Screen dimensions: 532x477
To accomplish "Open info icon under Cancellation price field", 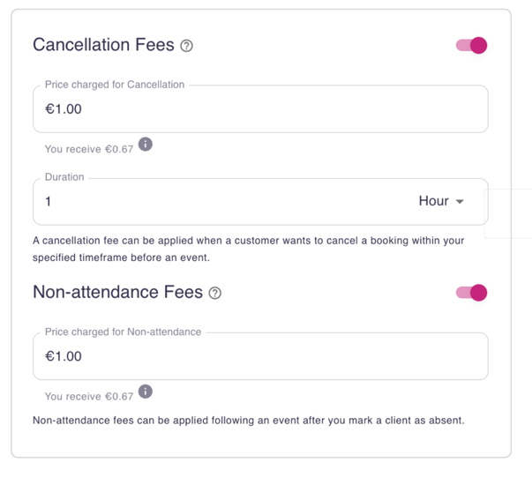I will pos(146,144).
